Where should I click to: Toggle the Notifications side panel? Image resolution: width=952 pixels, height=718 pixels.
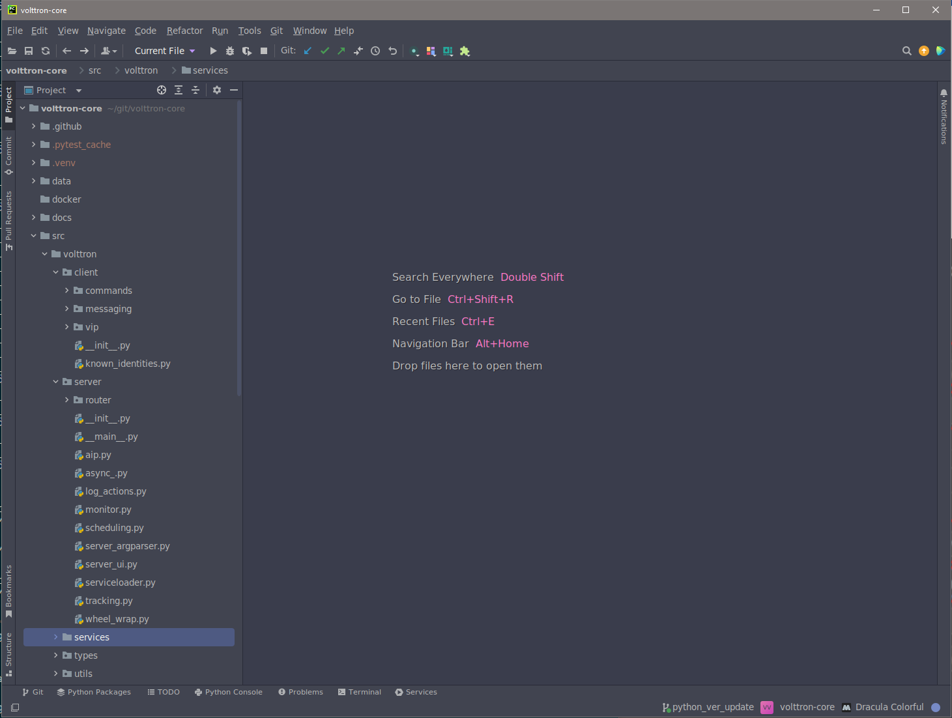[x=944, y=116]
